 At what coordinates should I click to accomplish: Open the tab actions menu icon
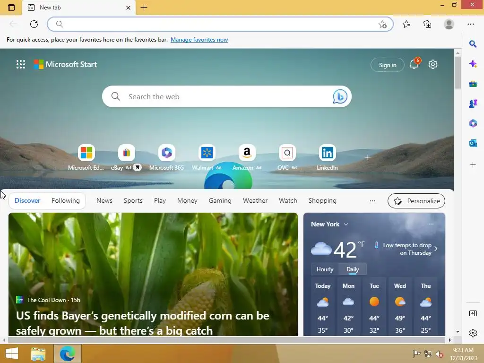pyautogui.click(x=11, y=8)
